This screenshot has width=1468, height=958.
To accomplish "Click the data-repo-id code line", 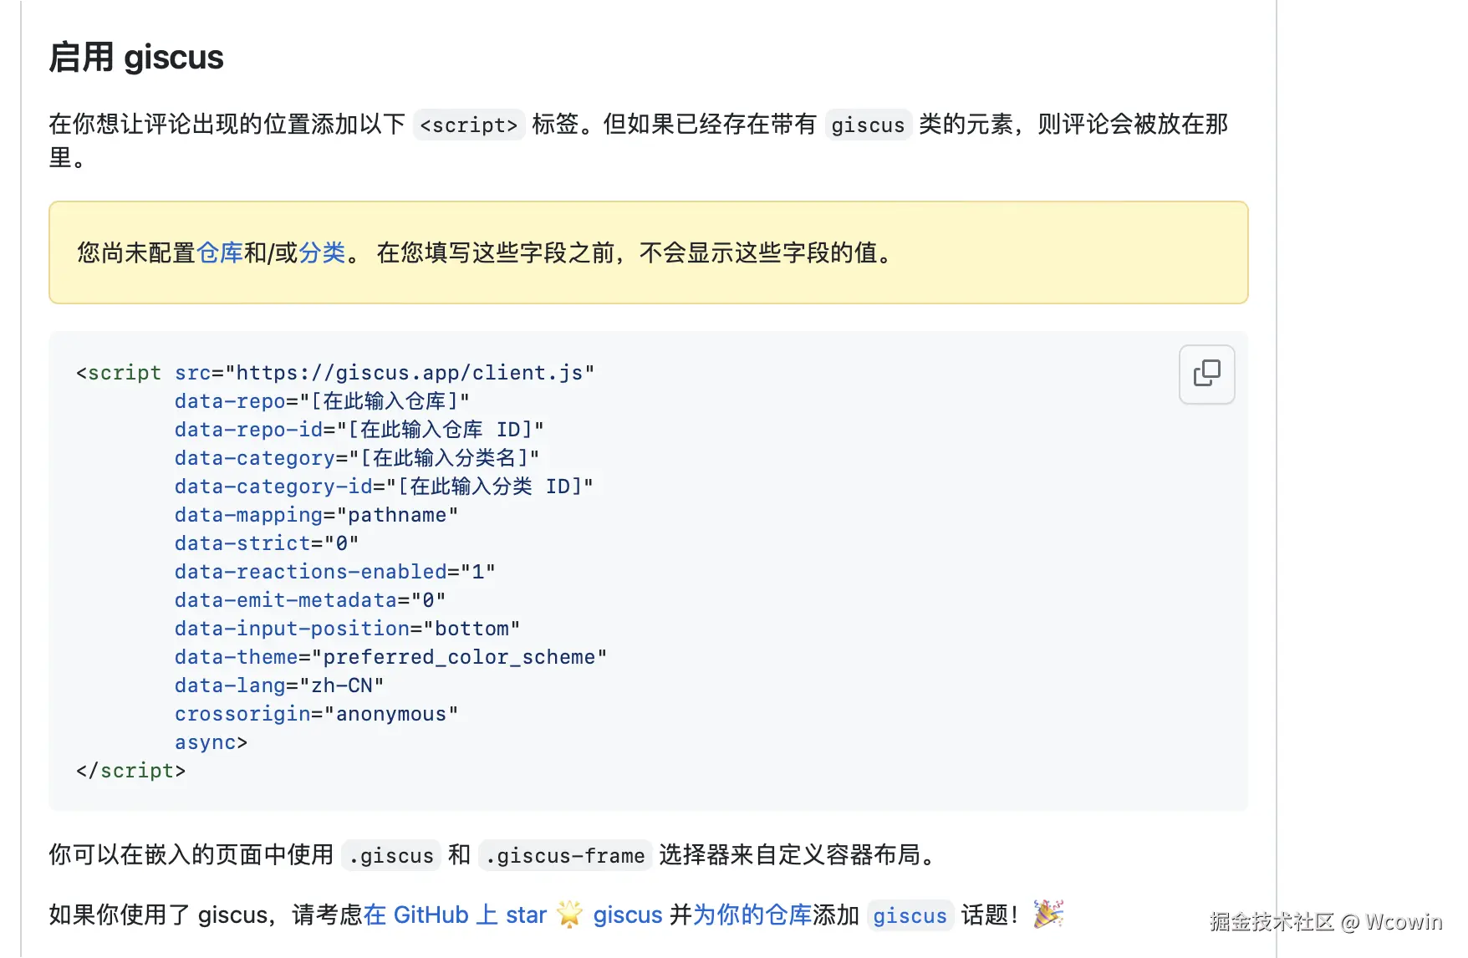I will click(x=359, y=430).
